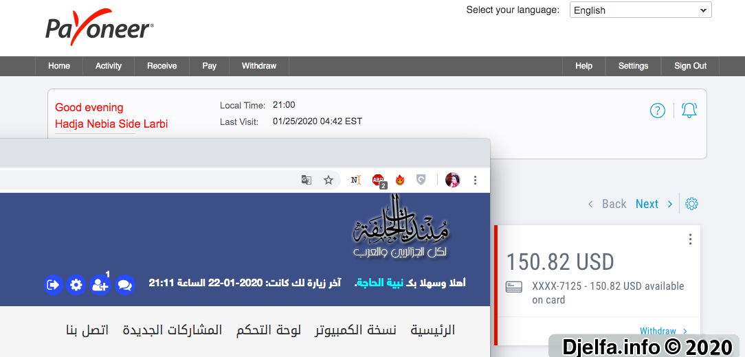Click the card icon beside XXXX-7125
745x357 pixels.
[x=514, y=287]
